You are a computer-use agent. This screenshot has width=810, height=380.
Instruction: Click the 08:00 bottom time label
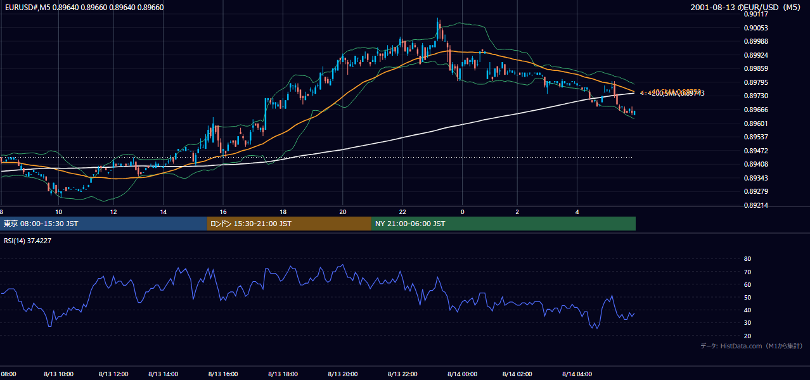pos(8,374)
